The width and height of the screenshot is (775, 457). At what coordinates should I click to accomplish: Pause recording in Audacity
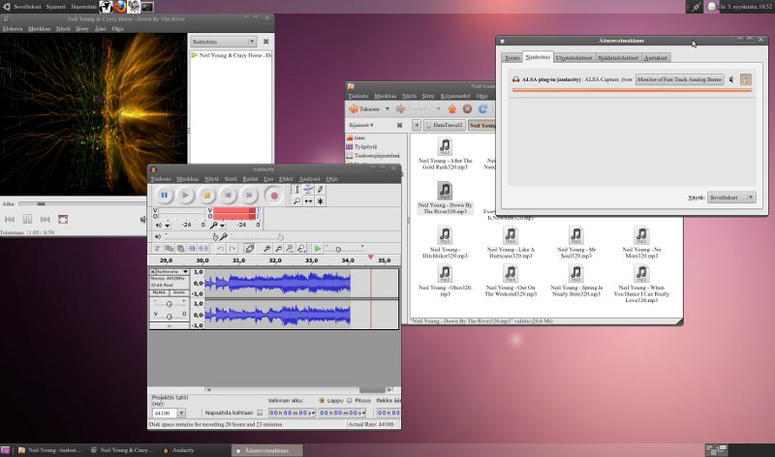[164, 196]
